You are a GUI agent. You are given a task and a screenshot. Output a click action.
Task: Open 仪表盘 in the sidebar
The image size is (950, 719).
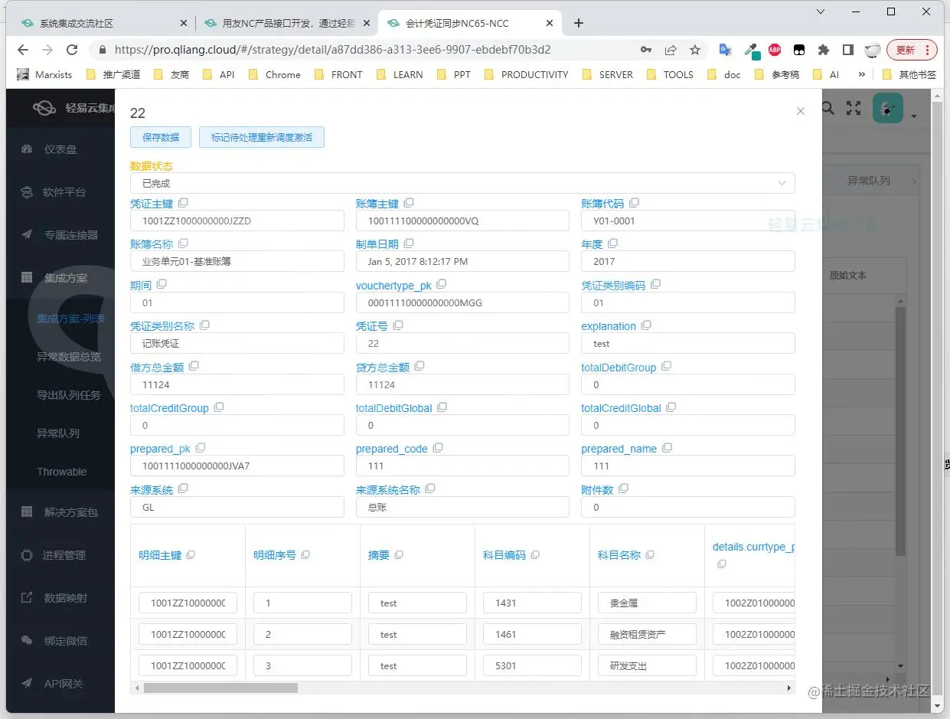[x=60, y=149]
